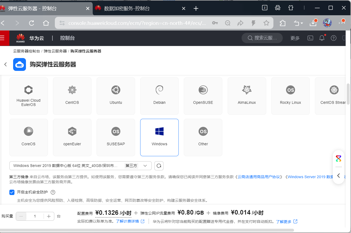Viewport: 351px width, 233px height.
Task: Go to the browser home page
Action: [x=46, y=23]
